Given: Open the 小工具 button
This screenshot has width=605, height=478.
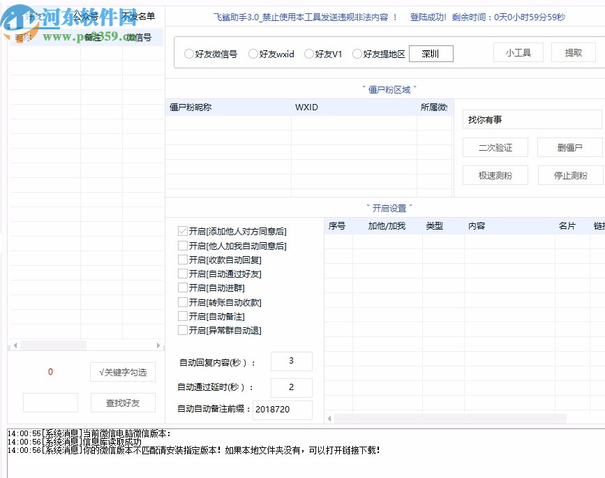Looking at the screenshot, I should [518, 53].
